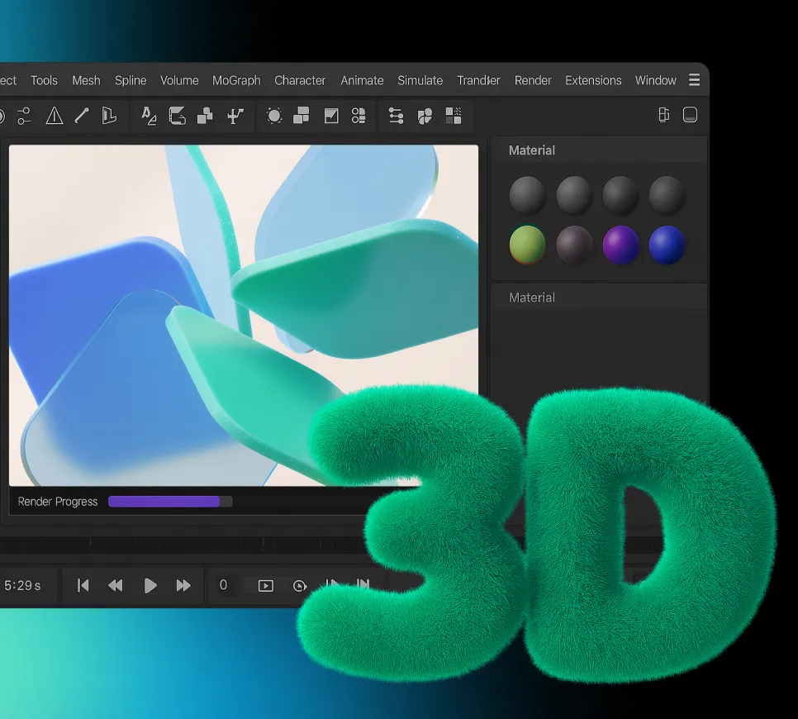The height and width of the screenshot is (719, 798).
Task: Toggle the preview play-in-box icon
Action: pyautogui.click(x=265, y=586)
